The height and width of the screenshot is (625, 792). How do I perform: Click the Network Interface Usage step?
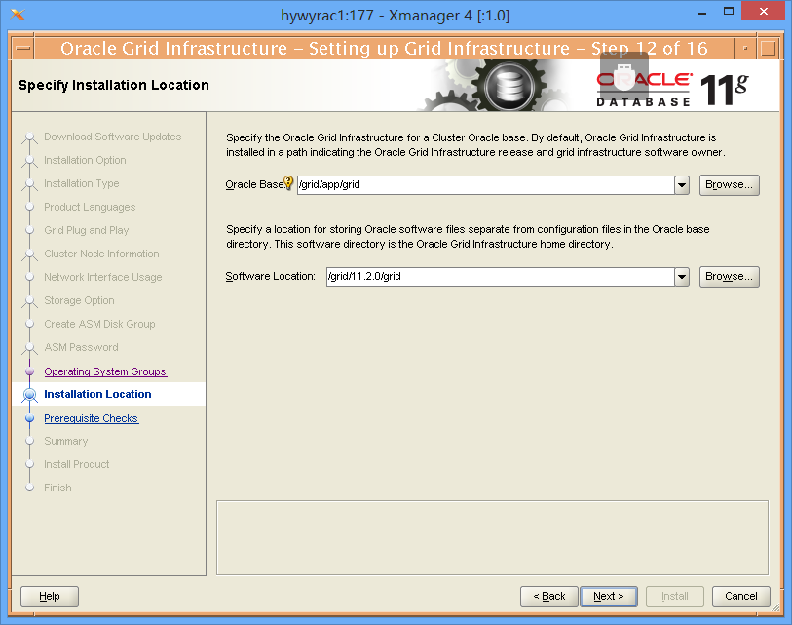pos(103,277)
